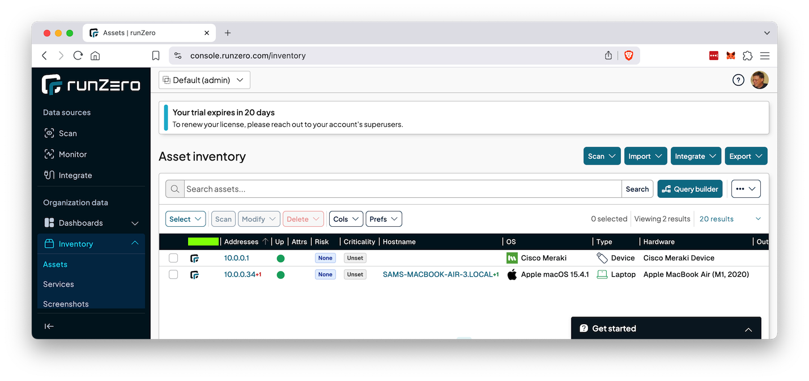Open the browser tab list chevron

767,33
